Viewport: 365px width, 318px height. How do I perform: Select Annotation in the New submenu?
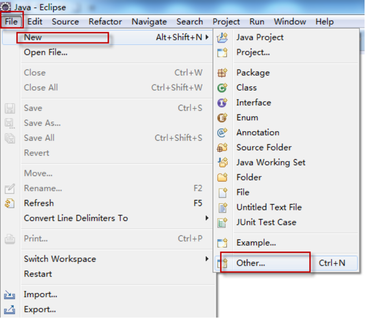click(286, 132)
